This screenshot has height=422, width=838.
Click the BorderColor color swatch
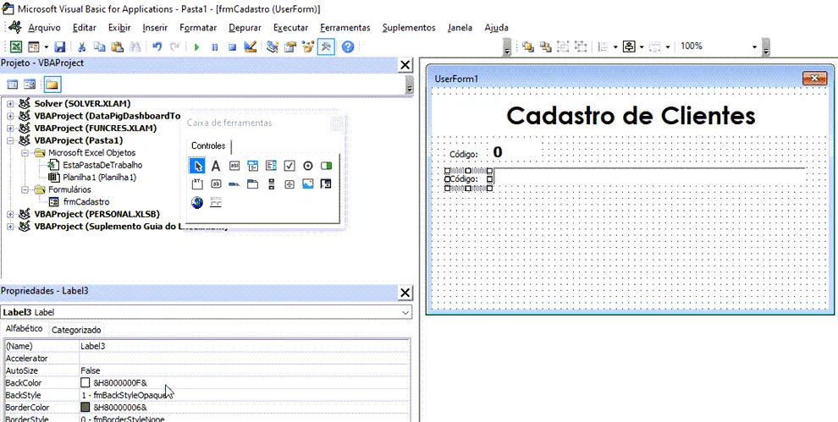click(x=85, y=408)
